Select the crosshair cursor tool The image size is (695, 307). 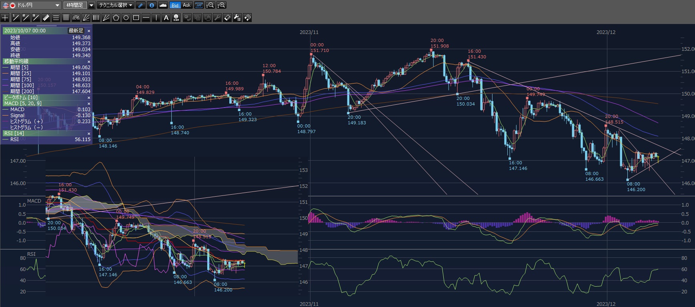point(5,18)
